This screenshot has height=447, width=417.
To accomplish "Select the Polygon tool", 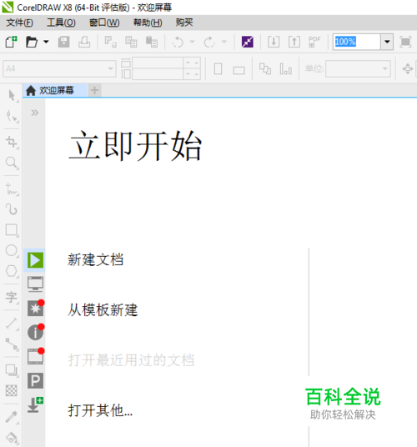I will [x=12, y=271].
